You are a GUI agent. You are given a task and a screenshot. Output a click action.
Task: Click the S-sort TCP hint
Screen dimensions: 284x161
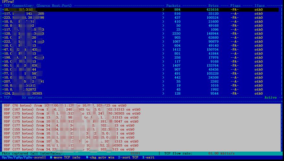[128, 157]
